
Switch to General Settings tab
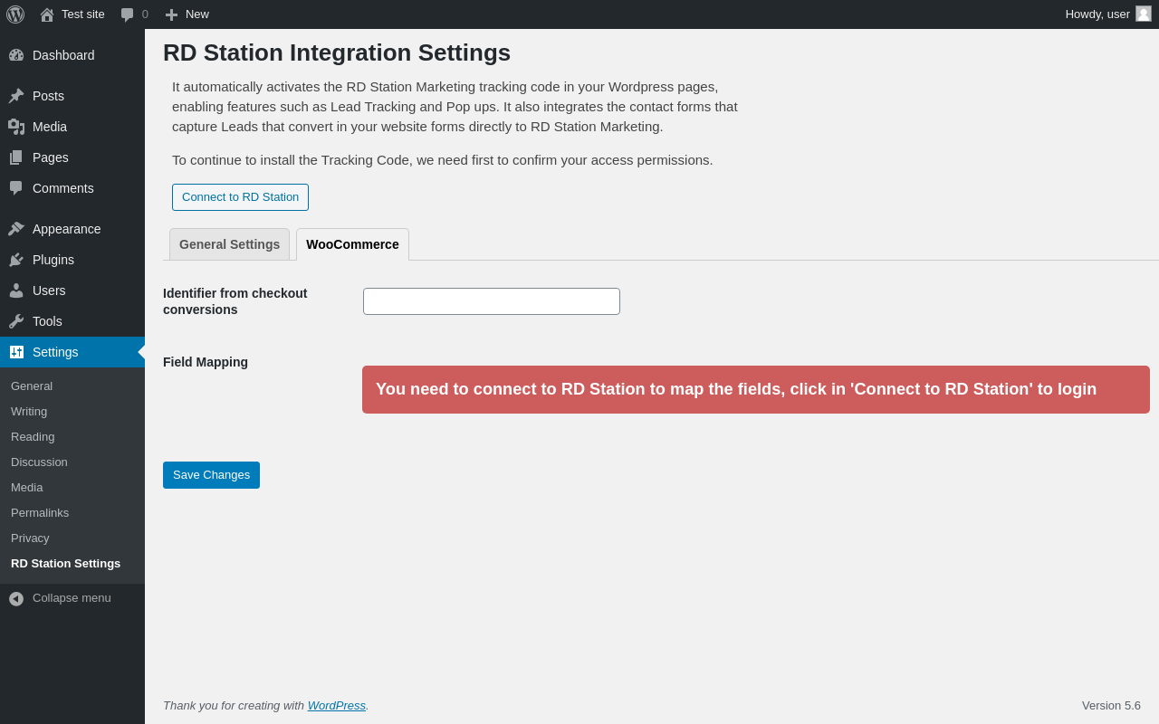click(x=229, y=244)
